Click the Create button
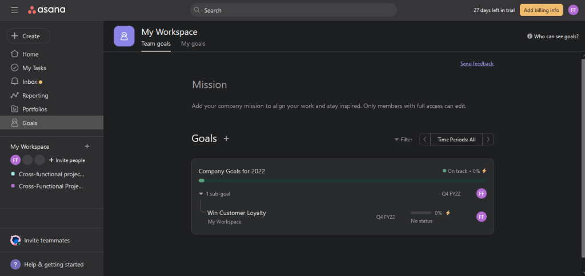Image resolution: width=585 pixels, height=276 pixels. (x=29, y=36)
